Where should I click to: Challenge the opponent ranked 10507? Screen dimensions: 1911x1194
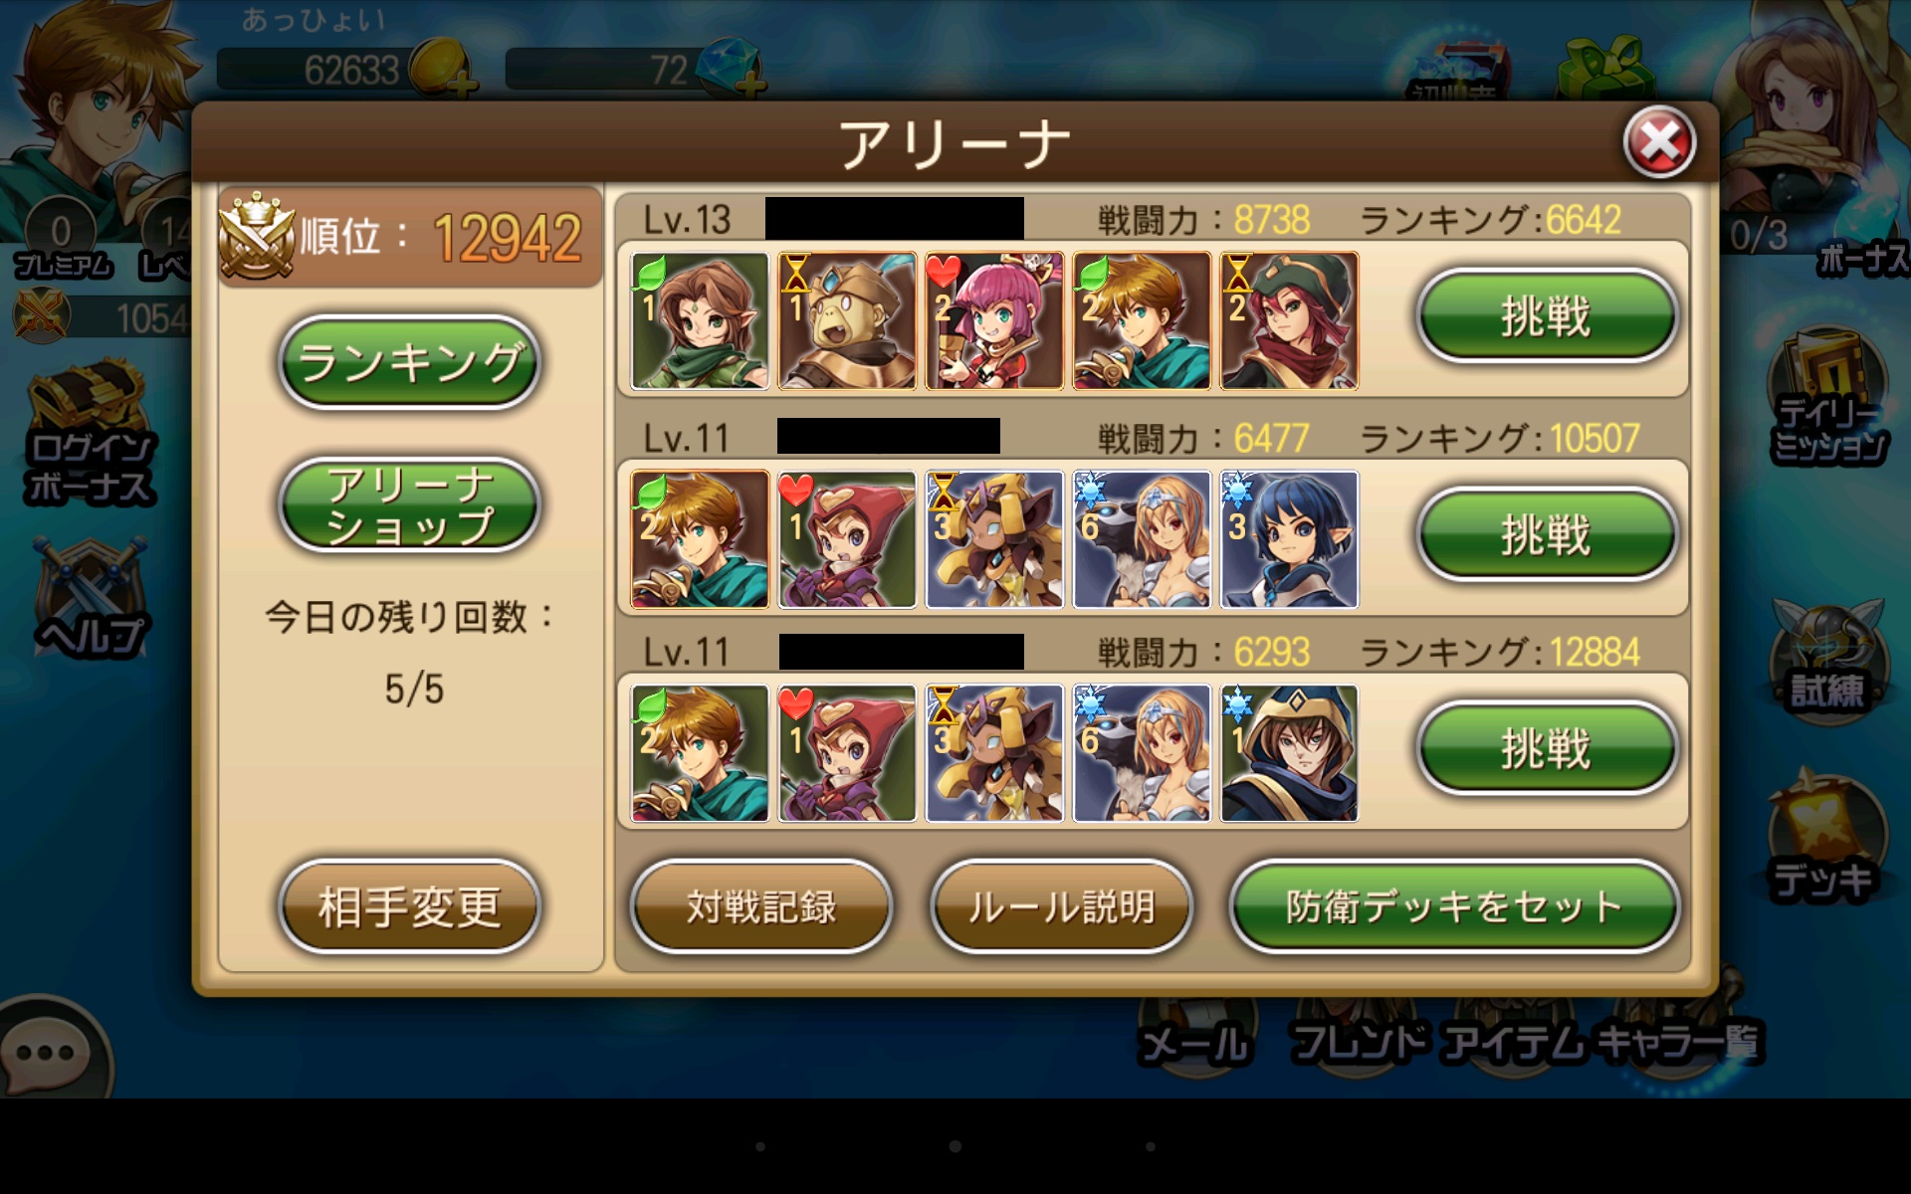click(1547, 534)
